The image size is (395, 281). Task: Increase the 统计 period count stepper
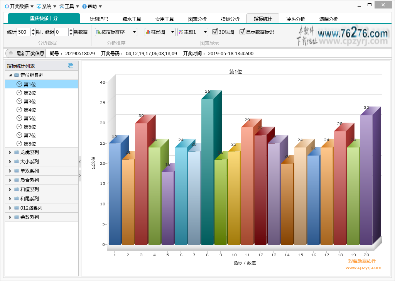click(x=33, y=30)
